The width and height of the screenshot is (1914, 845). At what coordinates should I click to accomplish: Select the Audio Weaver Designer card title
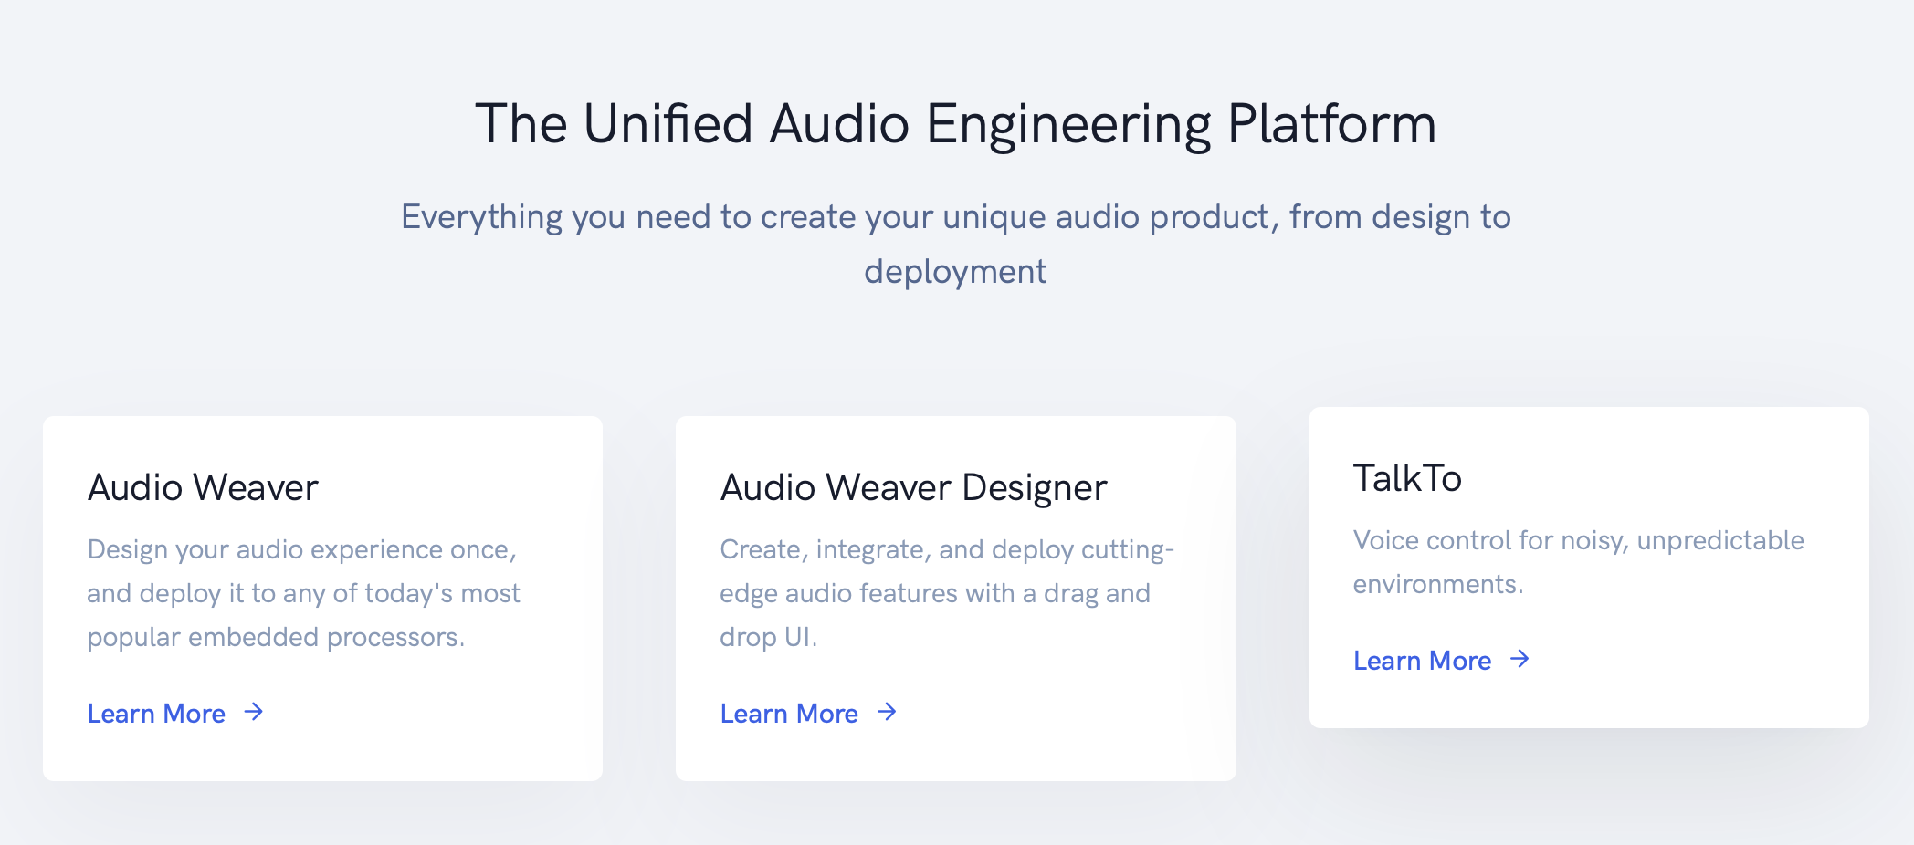click(913, 487)
